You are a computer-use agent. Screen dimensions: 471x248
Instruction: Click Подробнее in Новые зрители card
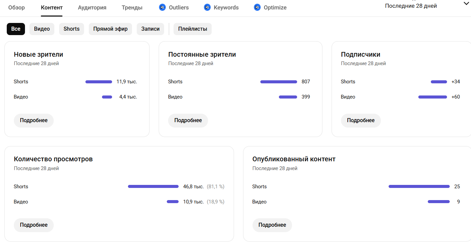pos(34,120)
